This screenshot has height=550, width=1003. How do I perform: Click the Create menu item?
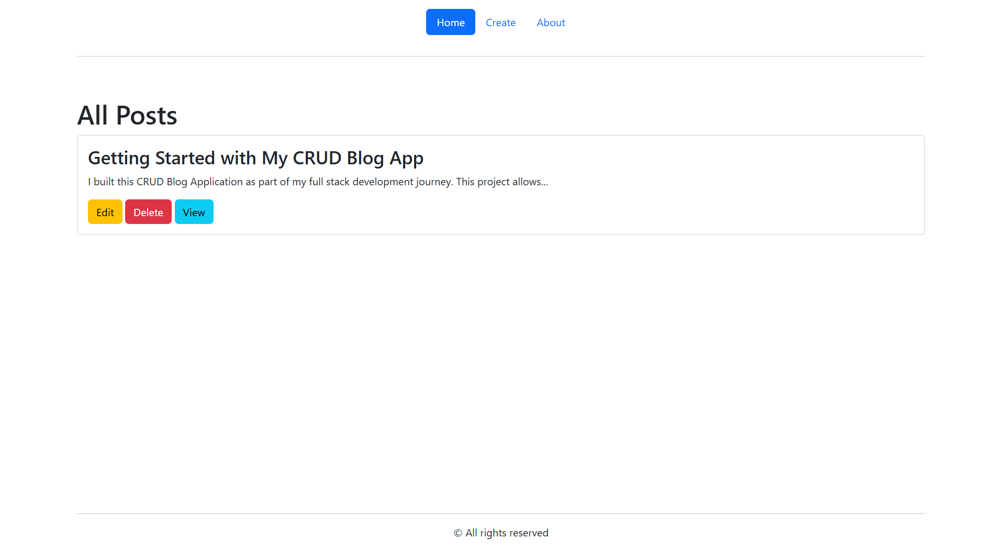pyautogui.click(x=500, y=22)
